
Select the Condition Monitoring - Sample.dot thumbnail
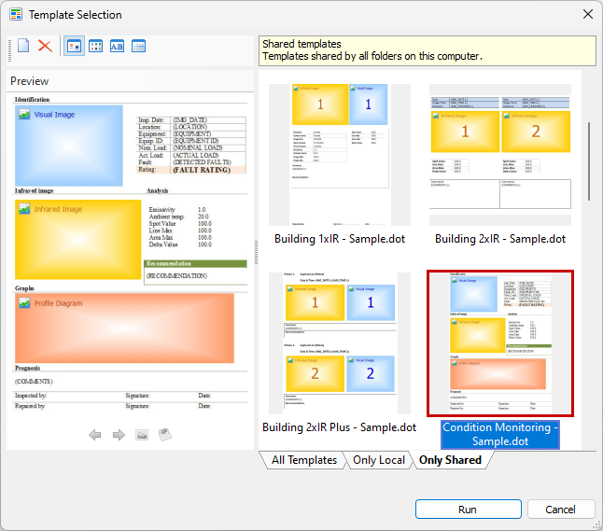click(500, 343)
